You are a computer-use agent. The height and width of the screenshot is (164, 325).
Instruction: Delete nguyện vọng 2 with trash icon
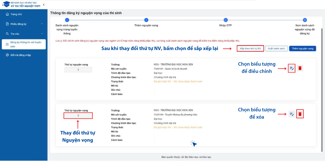click(300, 114)
